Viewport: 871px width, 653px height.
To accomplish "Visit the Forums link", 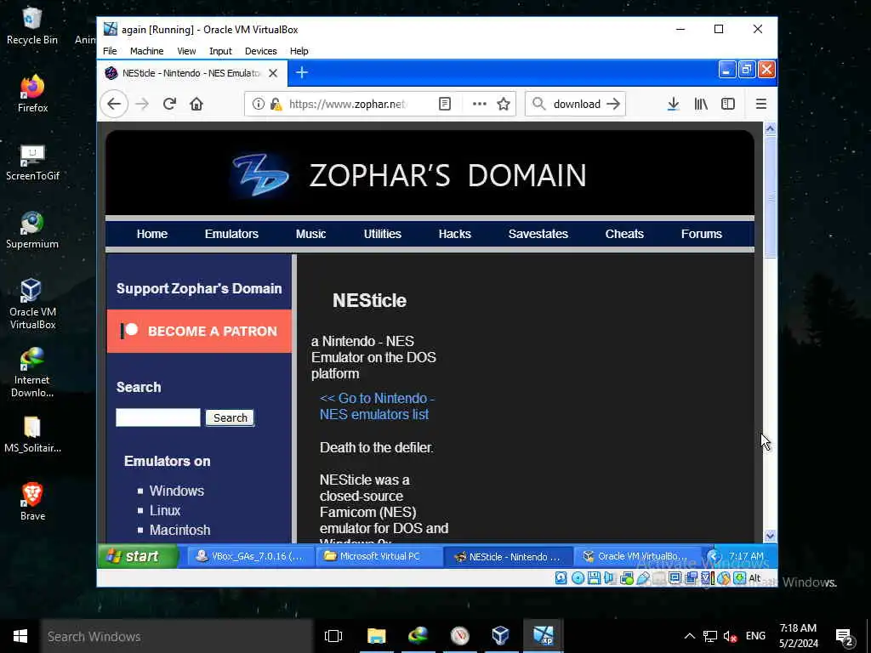I will [x=701, y=234].
